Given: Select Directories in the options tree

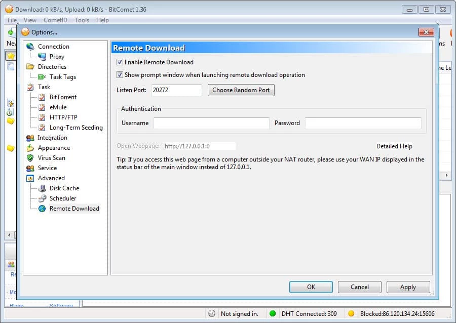Looking at the screenshot, I should 52,67.
